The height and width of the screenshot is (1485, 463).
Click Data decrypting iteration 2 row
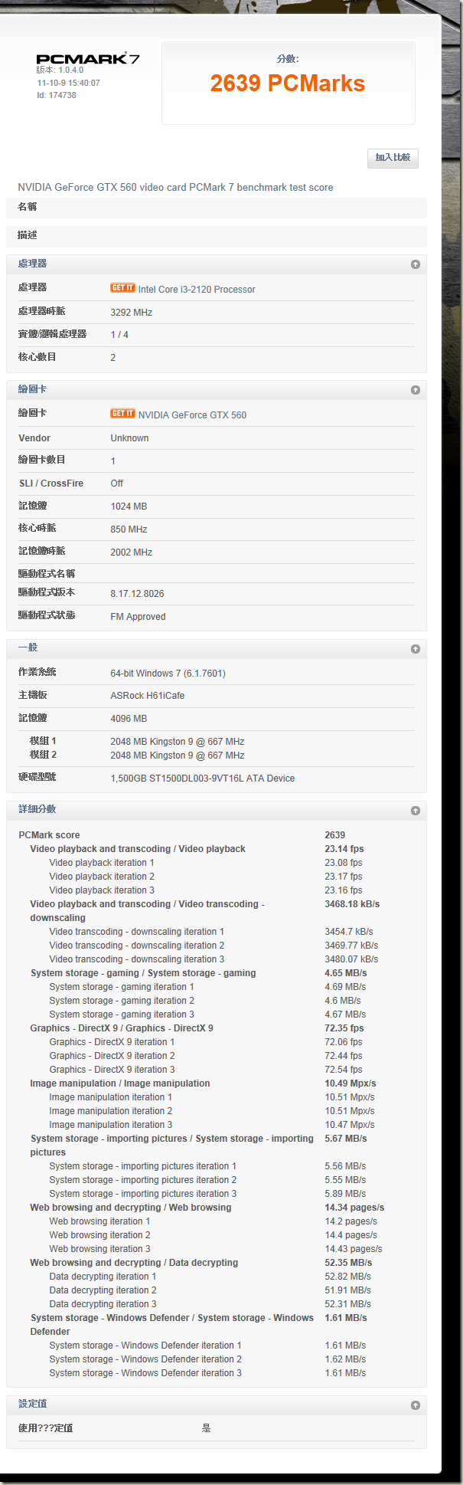pyautogui.click(x=217, y=1290)
